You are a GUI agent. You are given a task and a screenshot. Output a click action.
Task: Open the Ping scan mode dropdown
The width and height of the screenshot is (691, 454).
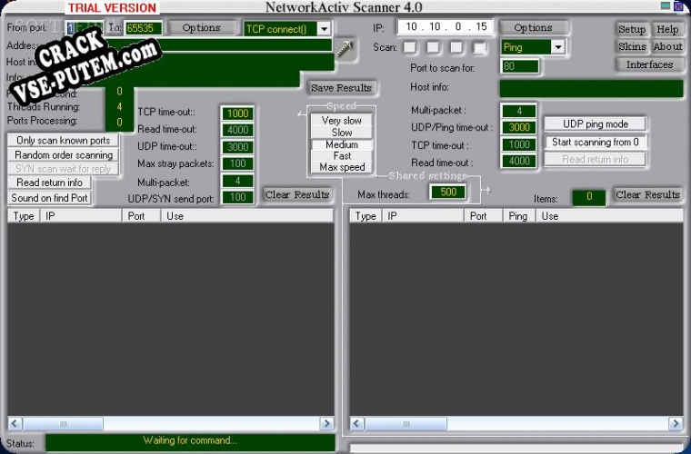pos(558,47)
